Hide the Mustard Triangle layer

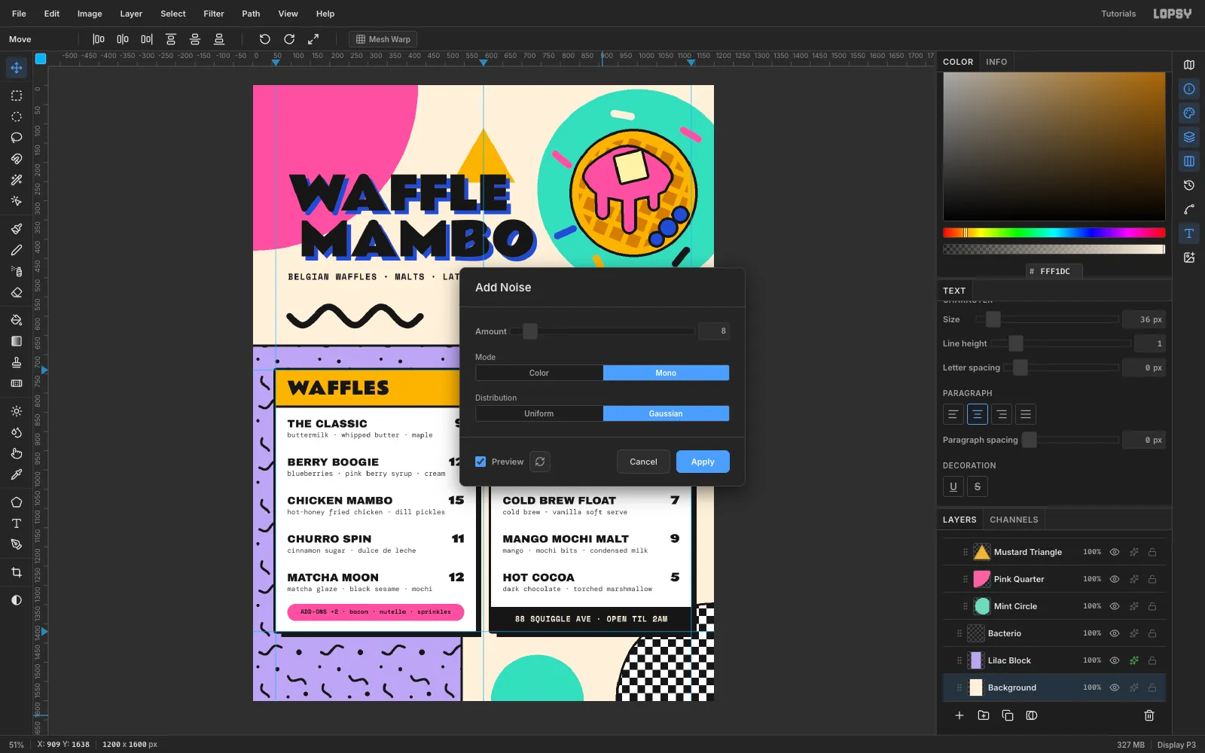(x=1115, y=552)
